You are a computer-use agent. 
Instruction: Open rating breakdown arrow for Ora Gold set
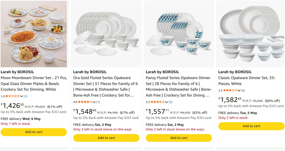tap(94, 102)
